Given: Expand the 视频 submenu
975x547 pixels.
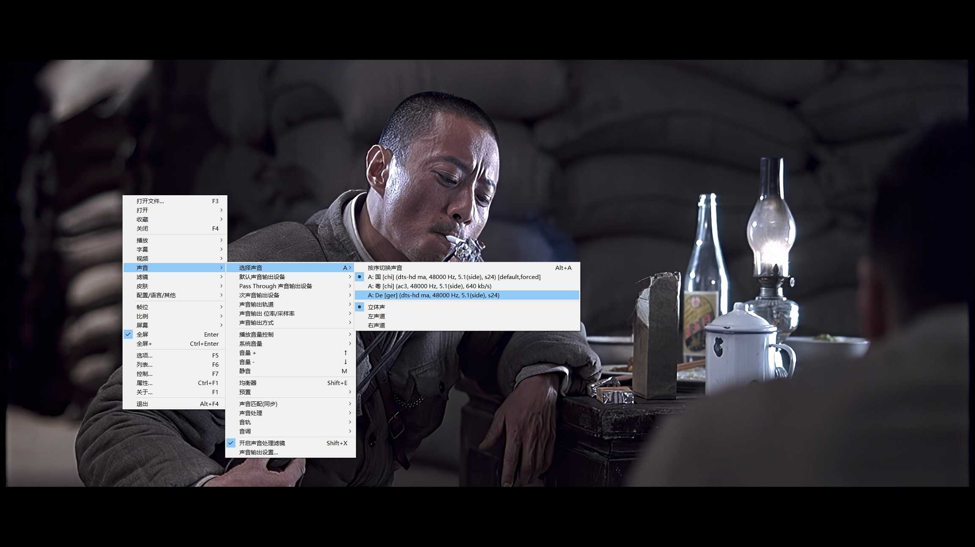Looking at the screenshot, I should tap(175, 258).
